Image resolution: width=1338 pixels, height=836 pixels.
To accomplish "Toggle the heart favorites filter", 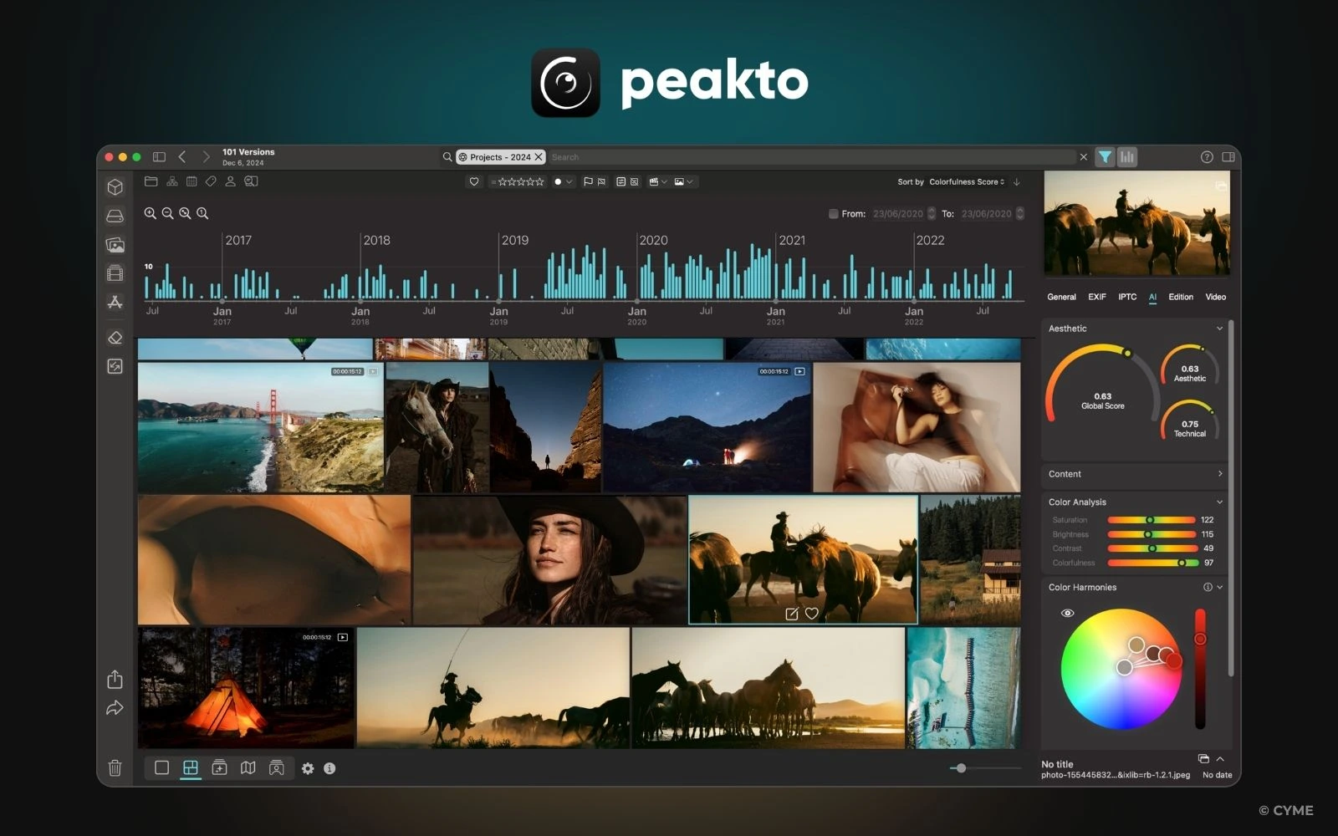I will click(473, 181).
